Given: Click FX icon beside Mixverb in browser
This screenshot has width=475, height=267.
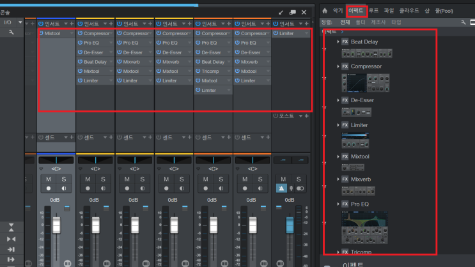Looking at the screenshot, I should tap(345, 179).
